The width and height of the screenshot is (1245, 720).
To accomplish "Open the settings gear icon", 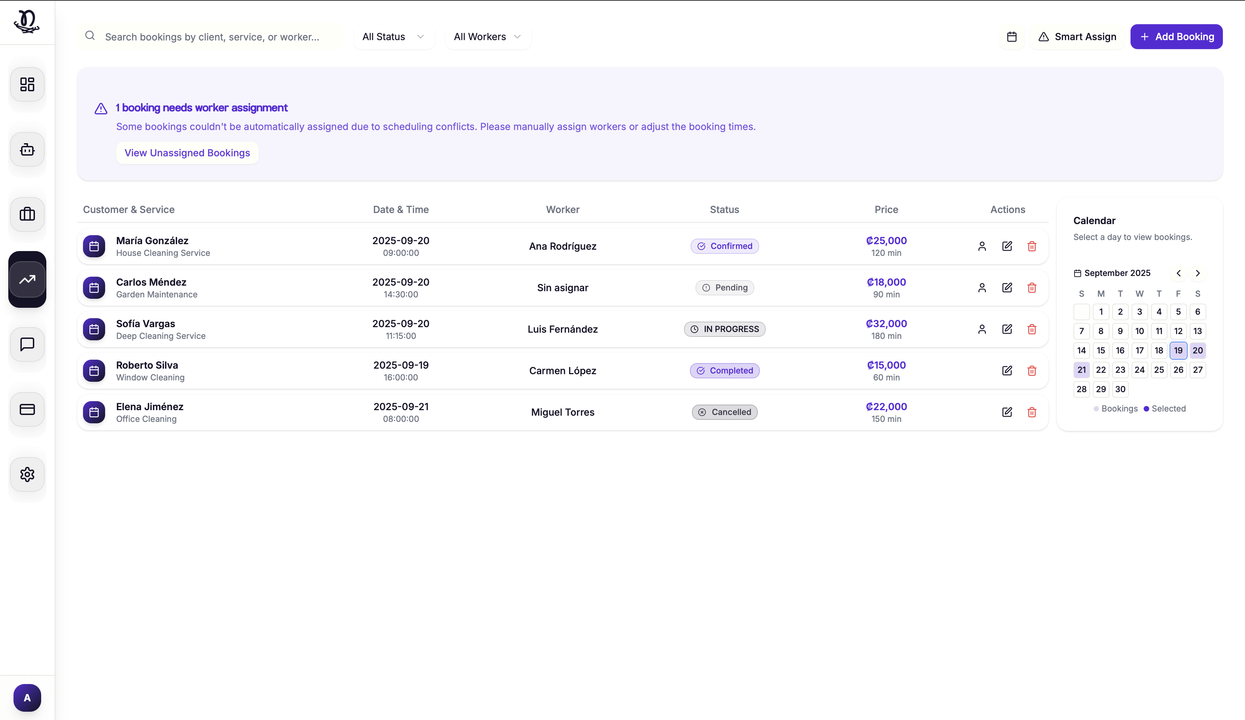I will tap(27, 474).
